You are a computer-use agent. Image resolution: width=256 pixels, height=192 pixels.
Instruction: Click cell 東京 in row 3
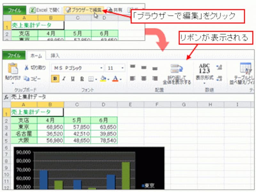pos(24,127)
